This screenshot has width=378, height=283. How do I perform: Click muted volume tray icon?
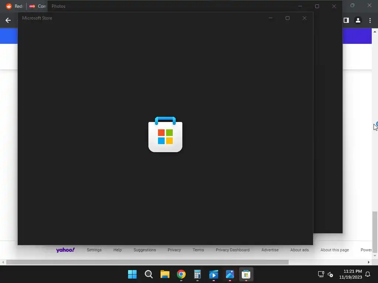coord(330,274)
